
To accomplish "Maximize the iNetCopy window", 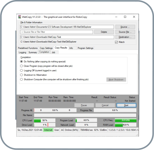I will click(125, 17).
